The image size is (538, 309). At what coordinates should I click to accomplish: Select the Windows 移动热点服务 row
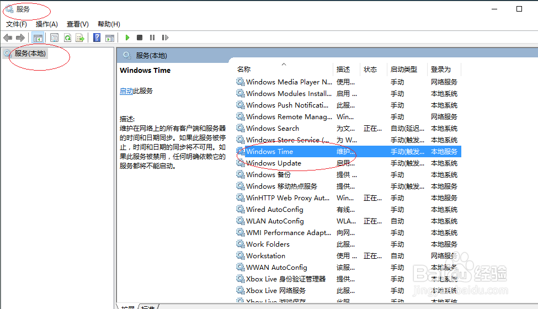click(348, 186)
